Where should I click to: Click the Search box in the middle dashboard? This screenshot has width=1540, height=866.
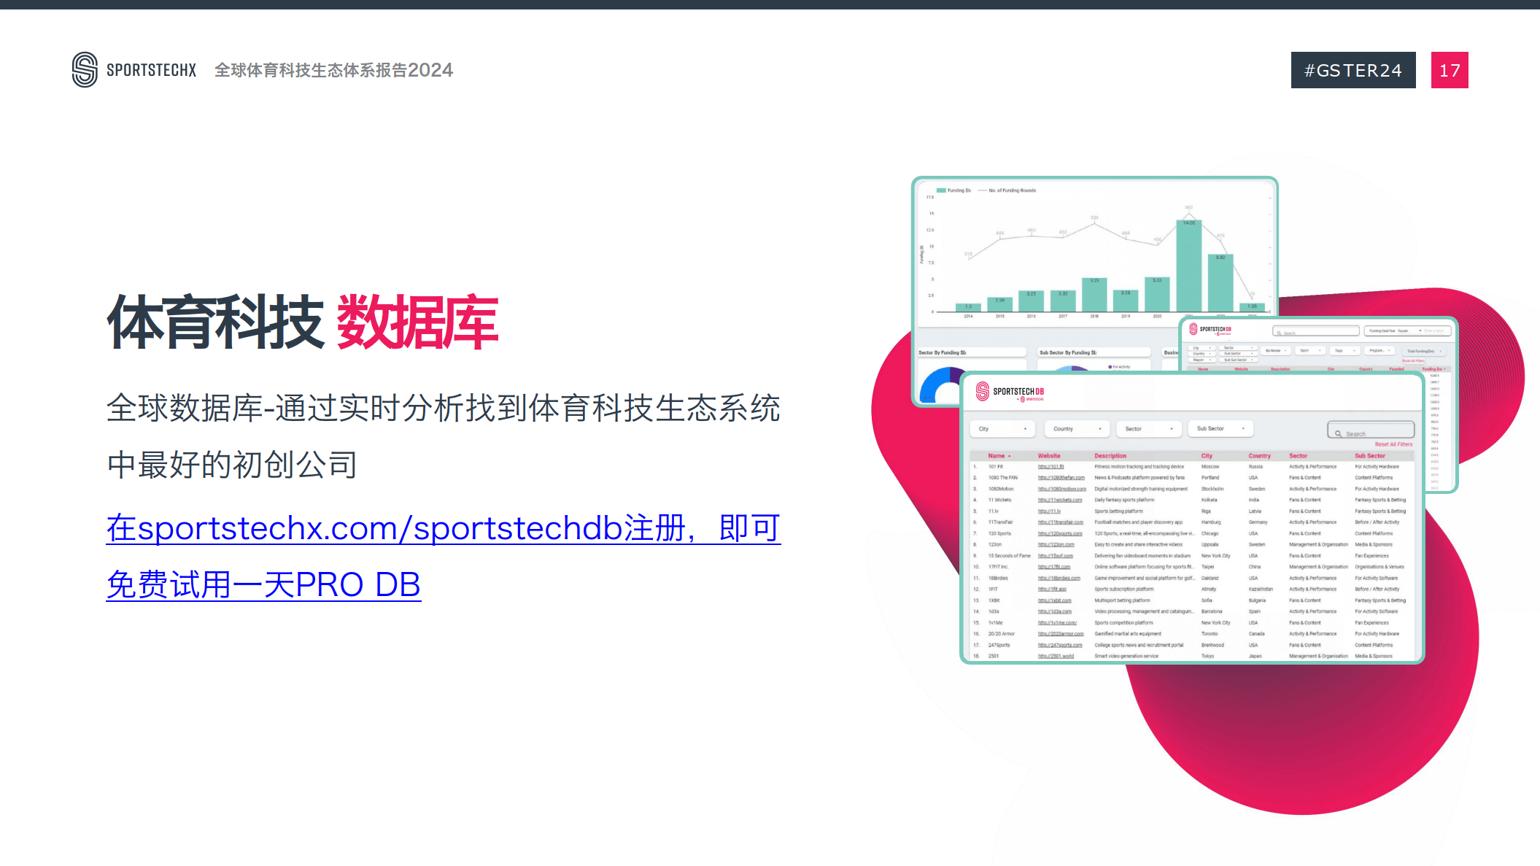pyautogui.click(x=1316, y=332)
